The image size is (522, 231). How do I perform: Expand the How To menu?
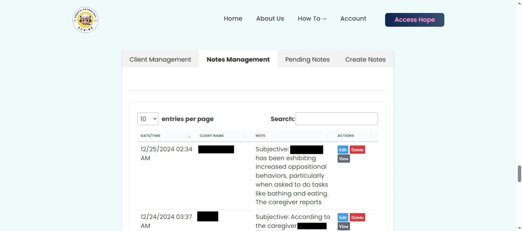pyautogui.click(x=312, y=19)
